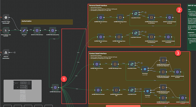Open the PhoneType switch node
This screenshot has width=196, height=107.
[x=145, y=69]
